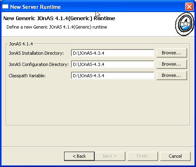
Task: Click the JonAS Configuration Directory label
Action: 39,64
